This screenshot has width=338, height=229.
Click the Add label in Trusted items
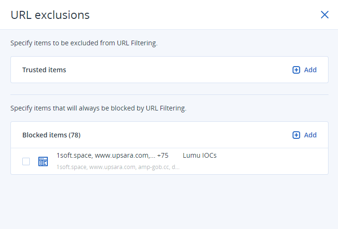pos(310,70)
